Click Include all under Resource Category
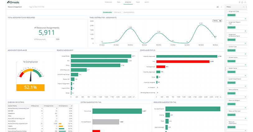Image resolution: width=253 pixels, height=132 pixels. [232, 104]
